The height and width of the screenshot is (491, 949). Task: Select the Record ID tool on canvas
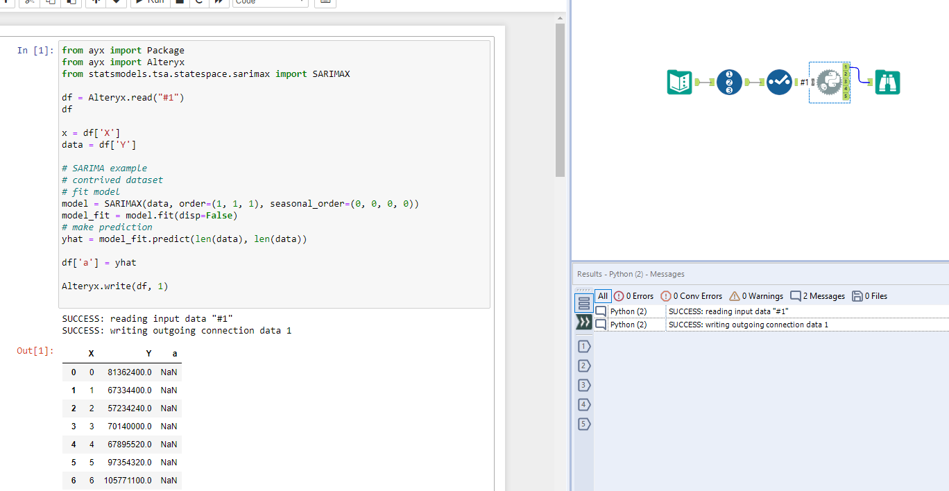[x=729, y=83]
